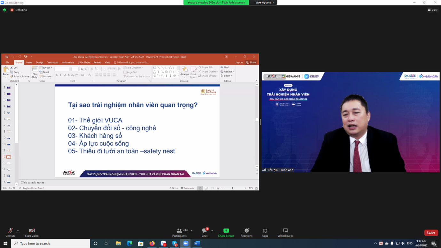Expand the arrow next to Participants
The image size is (441, 248).
coord(192,230)
